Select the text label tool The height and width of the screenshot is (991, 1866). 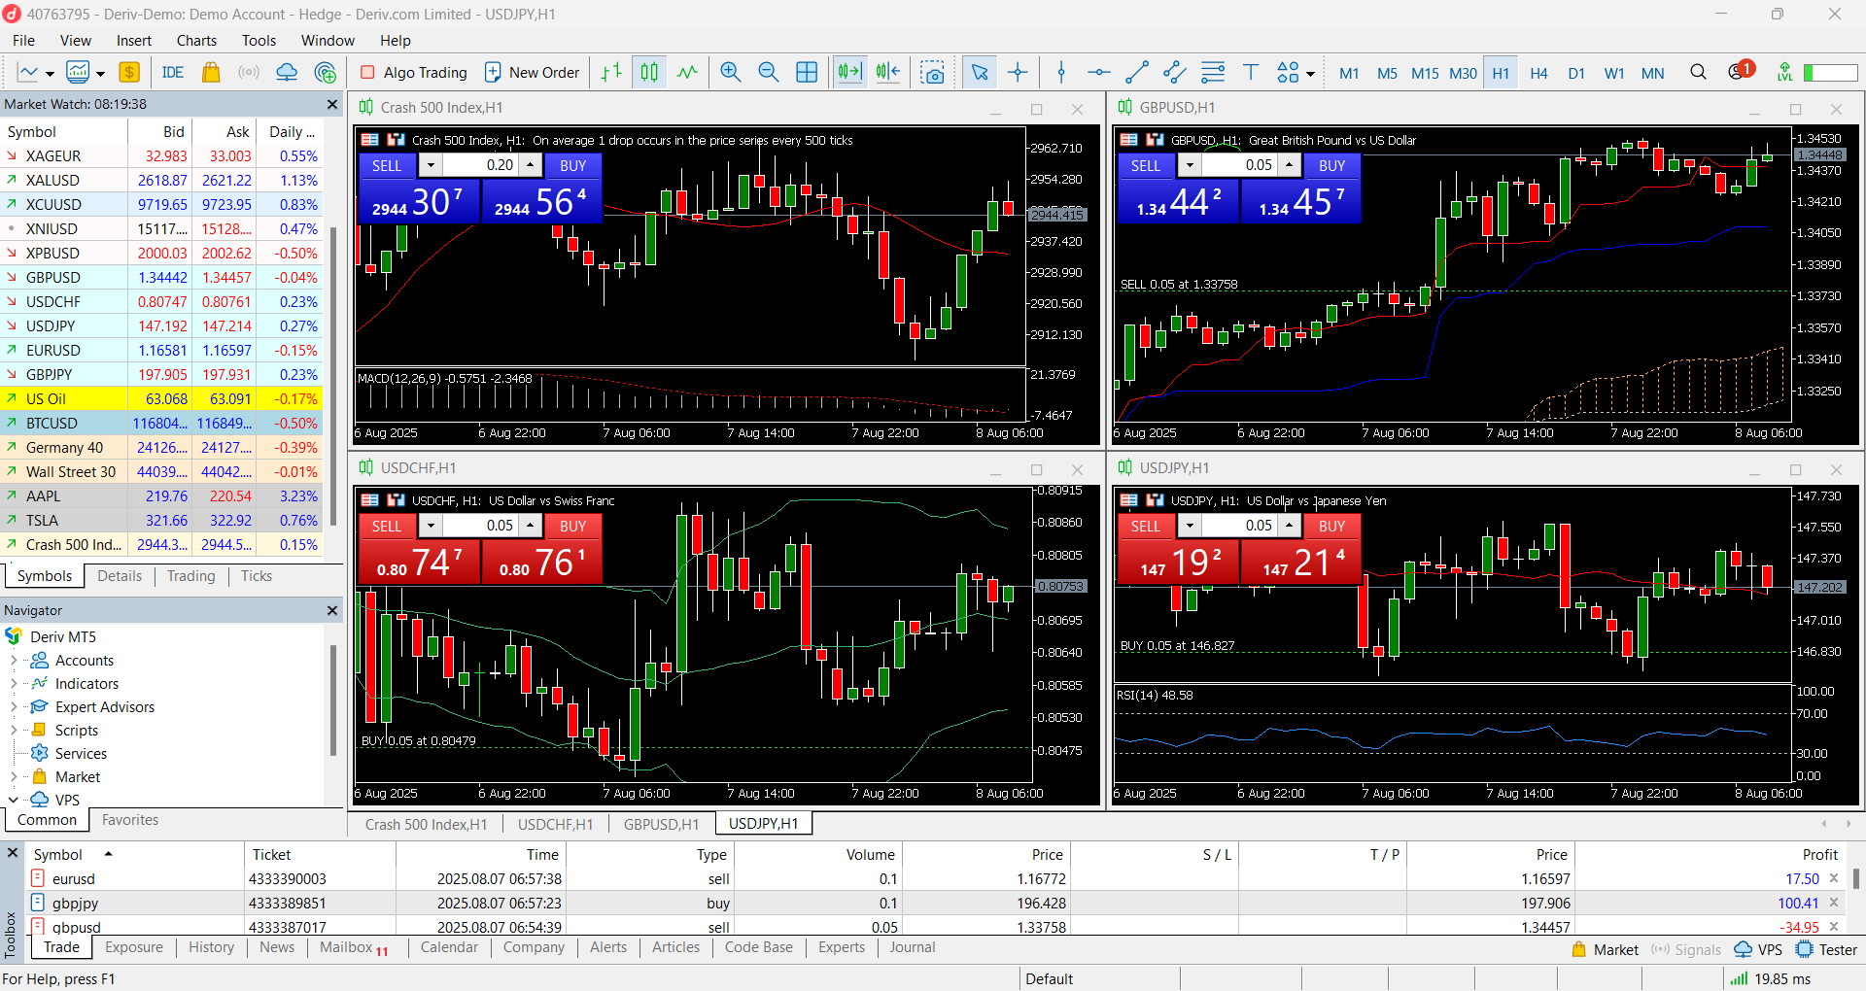pos(1251,73)
